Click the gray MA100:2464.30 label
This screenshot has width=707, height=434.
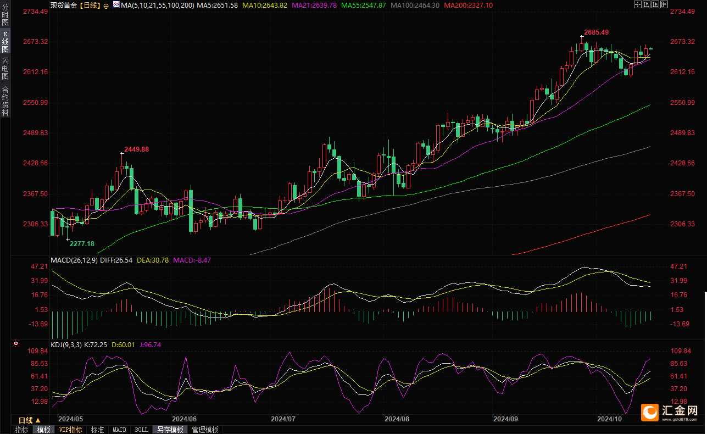pos(415,5)
